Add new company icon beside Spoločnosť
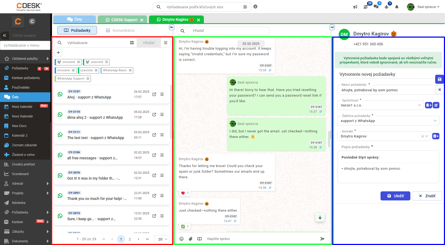 (x=429, y=105)
